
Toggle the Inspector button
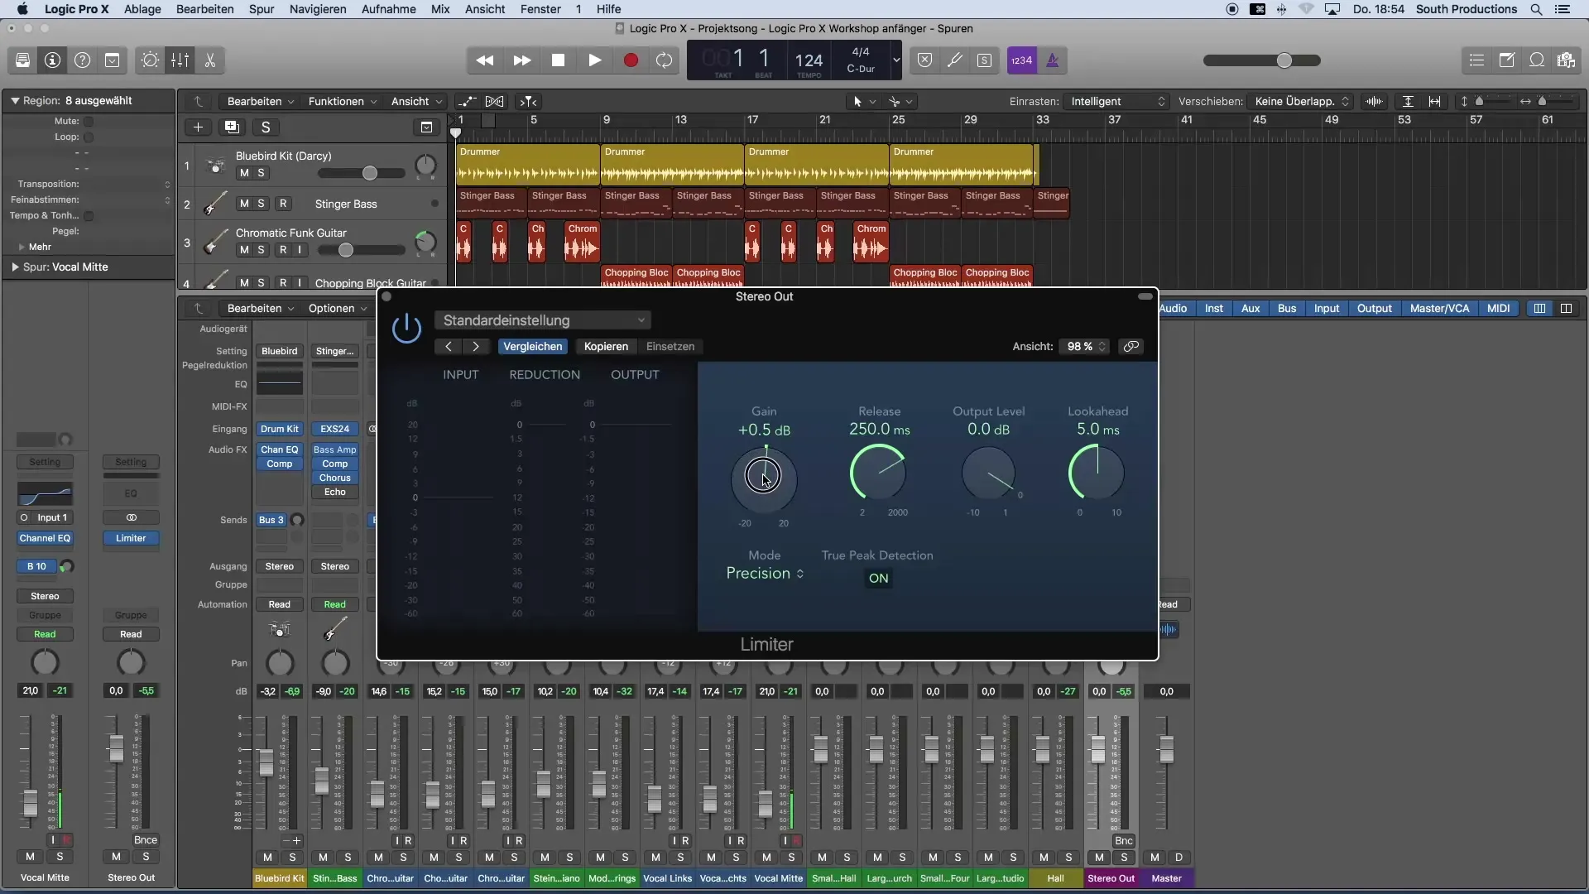(x=53, y=60)
